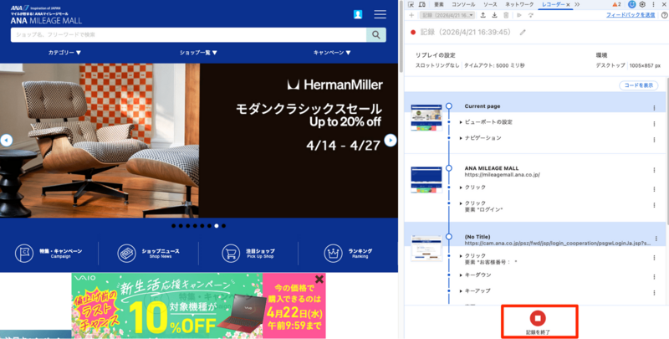Open DevTools settings gear
Screen dimensions: 669x339
coord(642,4)
